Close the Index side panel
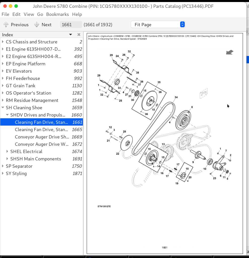This screenshot has height=258, width=249. [79, 35]
